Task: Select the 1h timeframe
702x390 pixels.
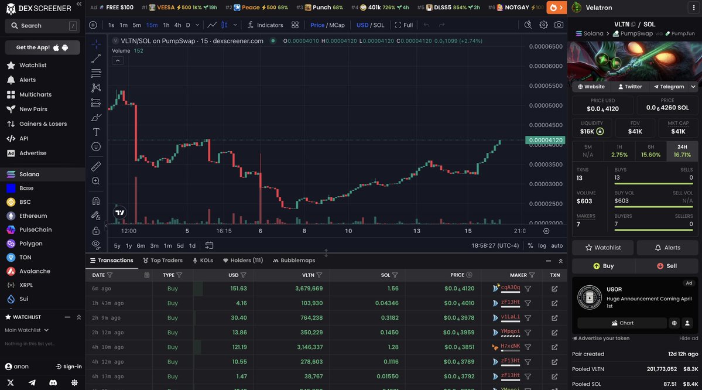Action: click(x=166, y=25)
